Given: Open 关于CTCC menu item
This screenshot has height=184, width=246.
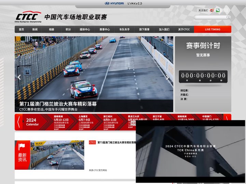Looking at the screenshot, I should 184,29.
